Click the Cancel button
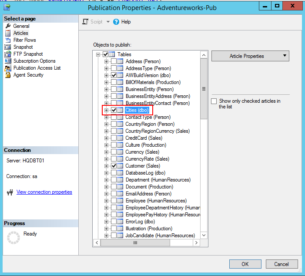The height and width of the screenshot is (276, 305). click(x=282, y=264)
